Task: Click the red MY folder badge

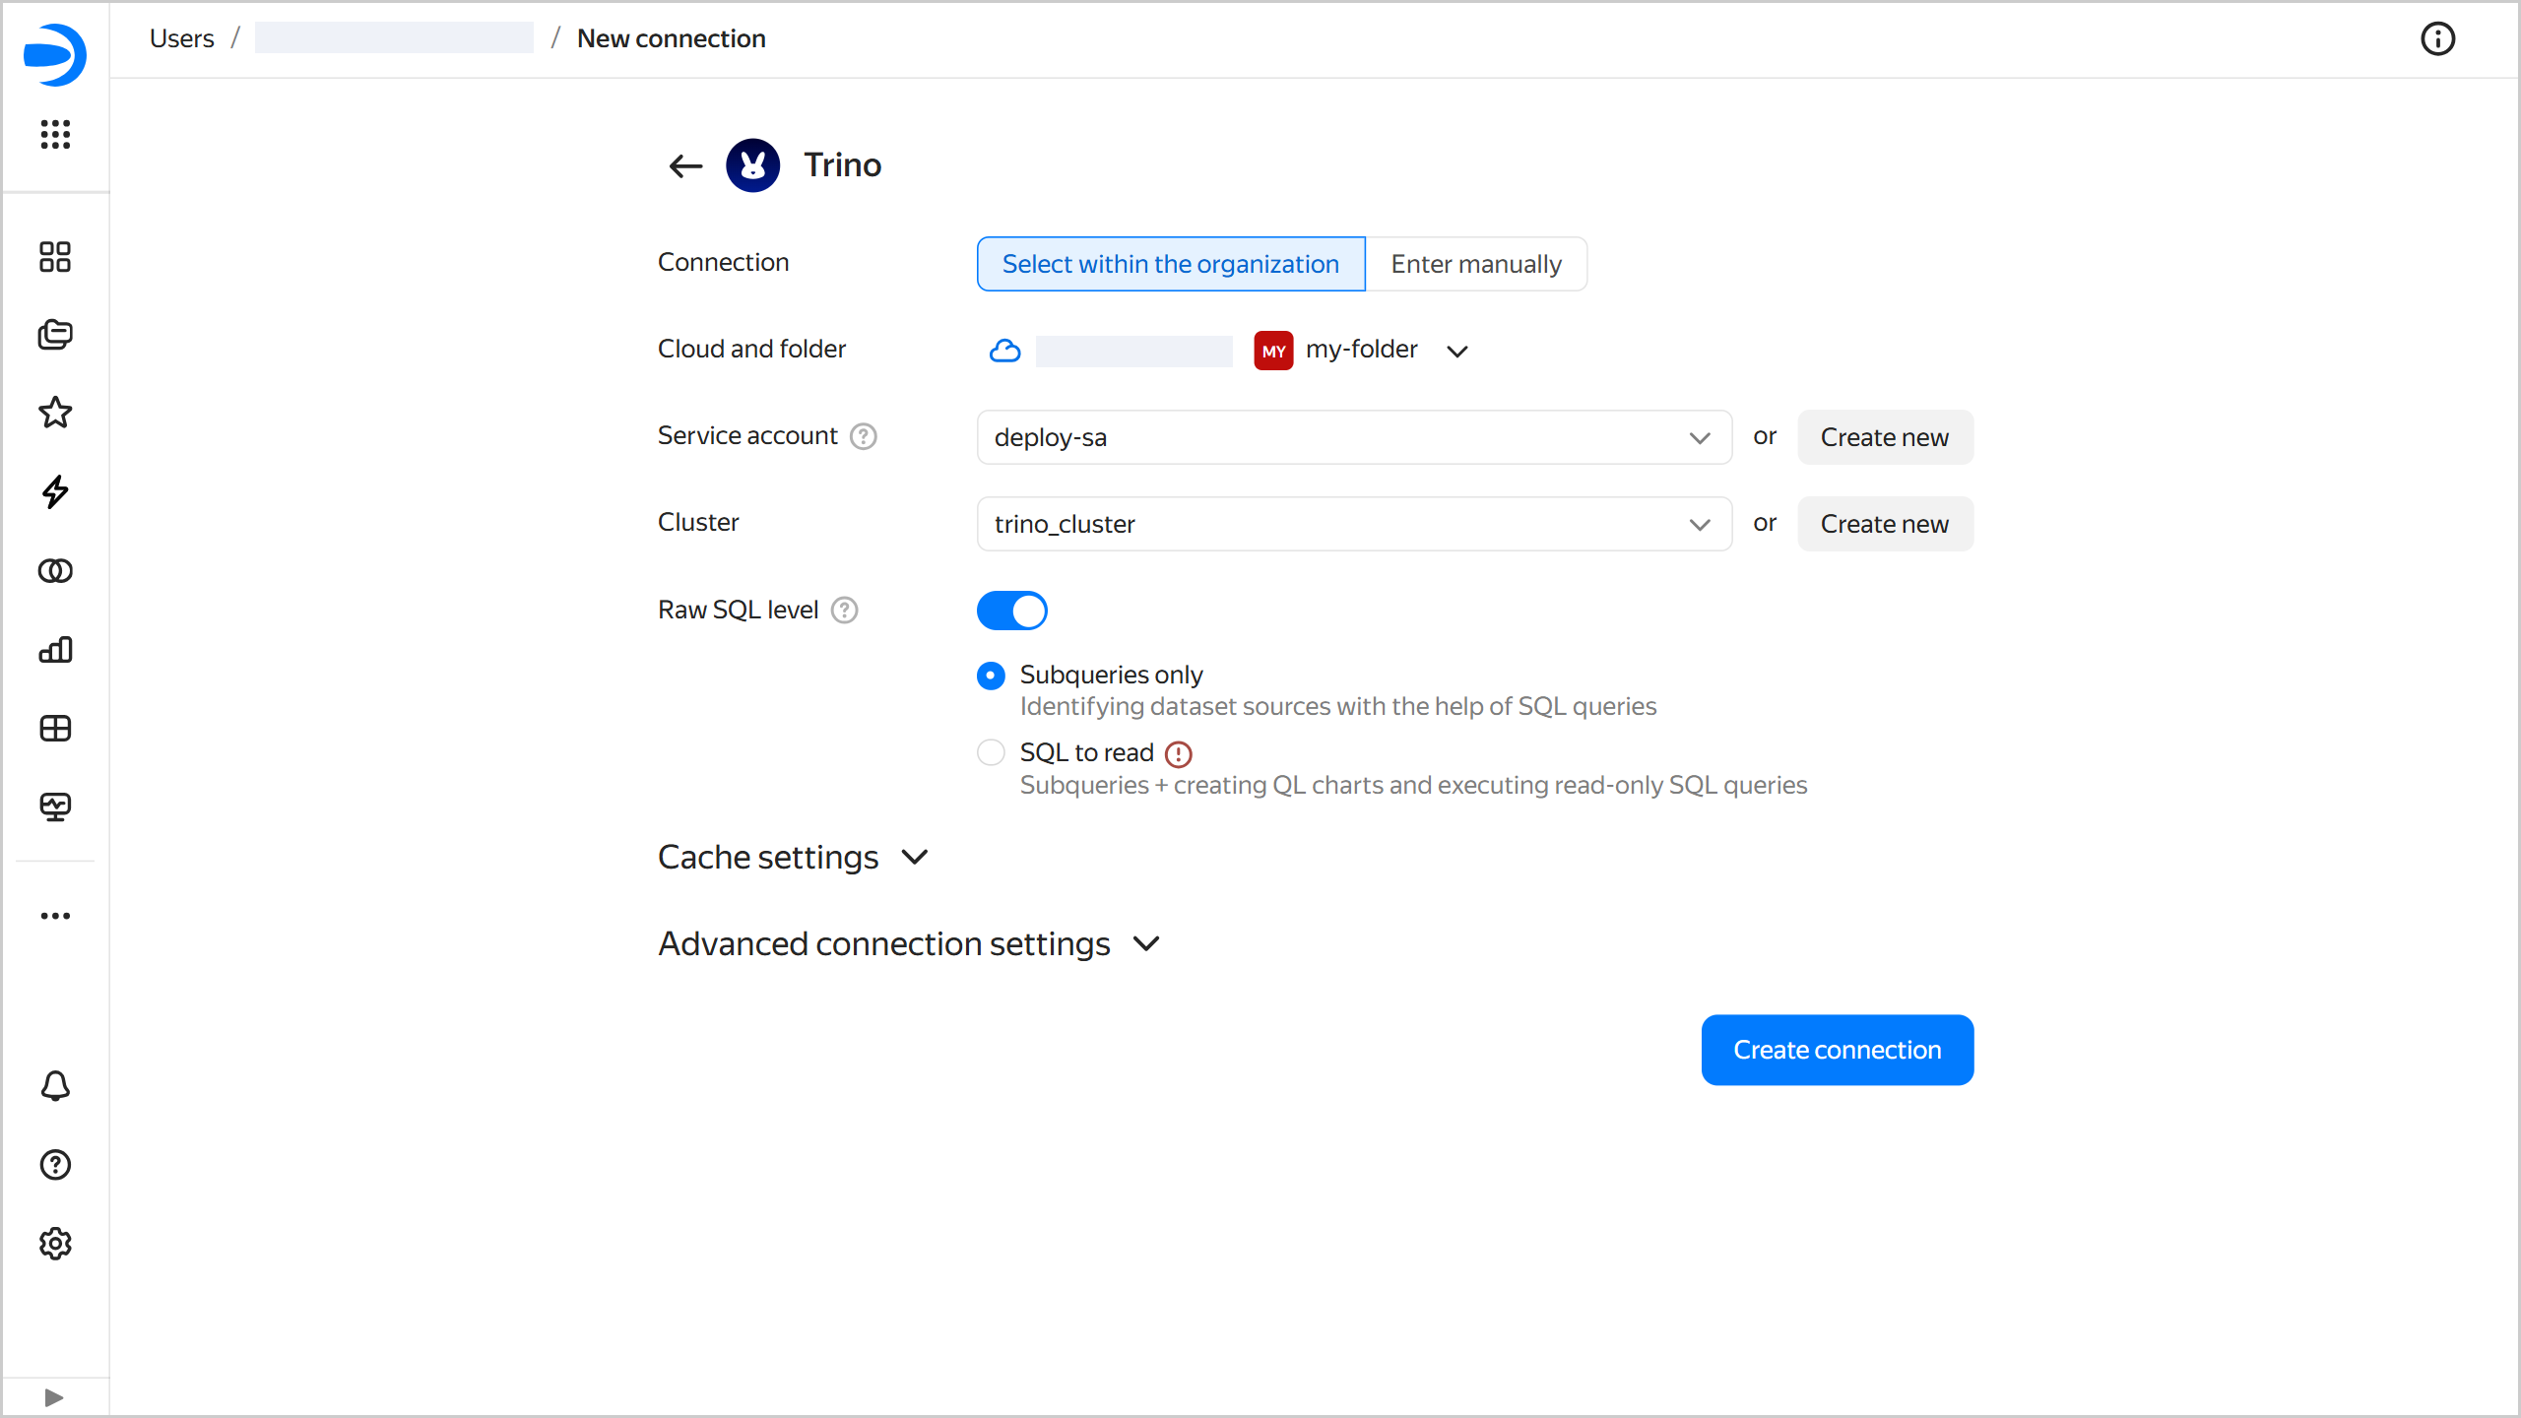Action: (1273, 351)
